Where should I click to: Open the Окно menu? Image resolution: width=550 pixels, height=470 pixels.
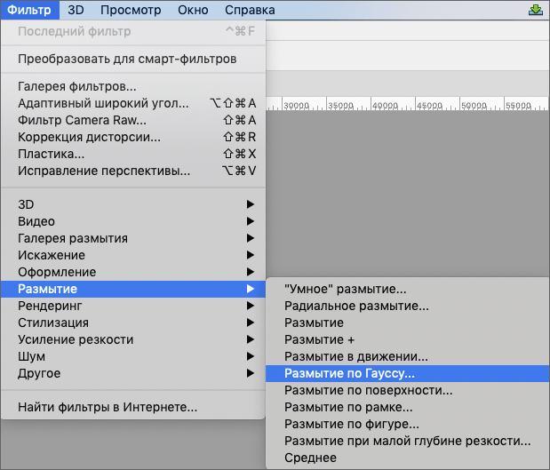coord(193,10)
